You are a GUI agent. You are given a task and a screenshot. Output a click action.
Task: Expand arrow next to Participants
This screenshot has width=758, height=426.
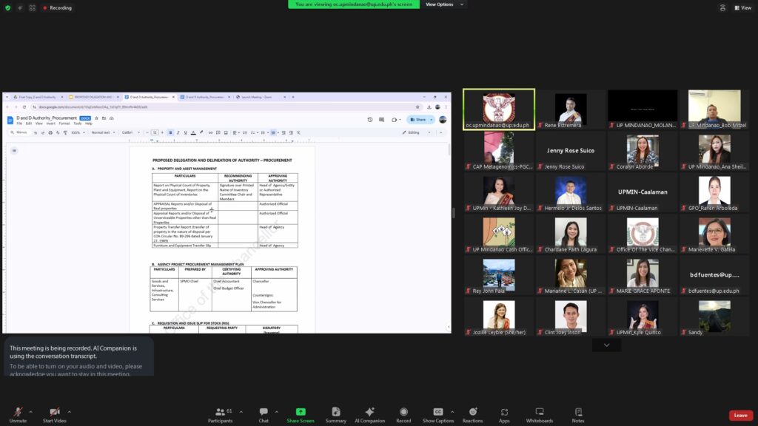tap(241, 412)
